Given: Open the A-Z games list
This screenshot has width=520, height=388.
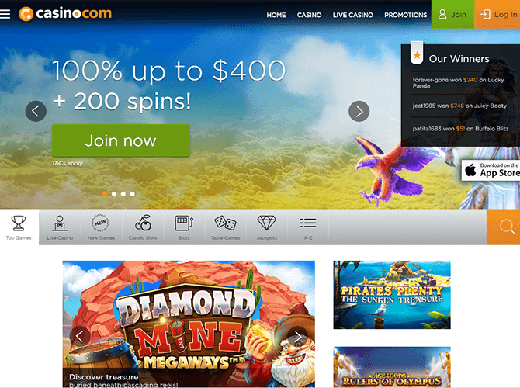Looking at the screenshot, I should coord(308,227).
